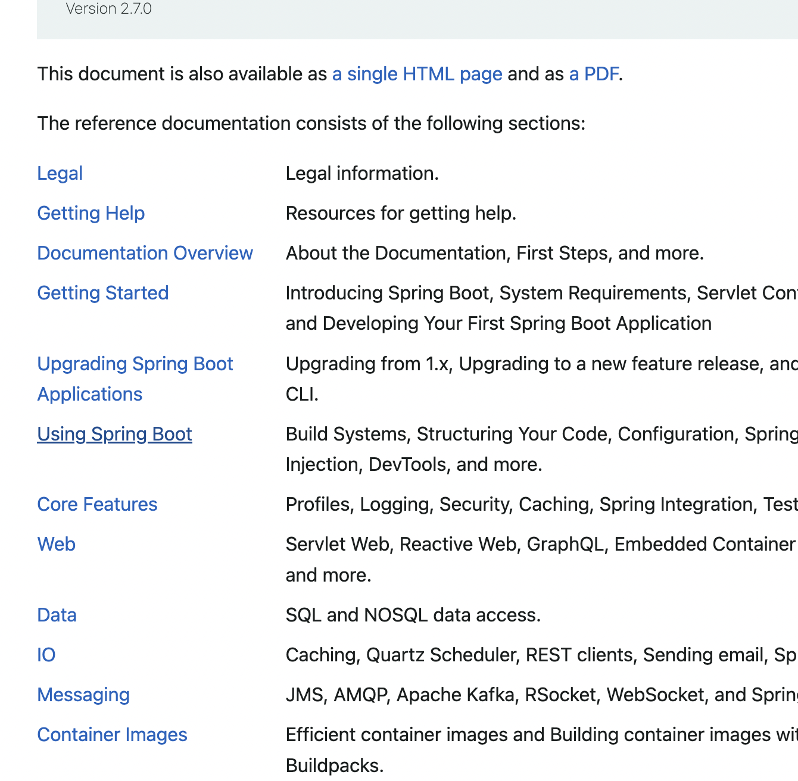Click 'Build Systems, Structuring Your Code' description

(x=541, y=449)
